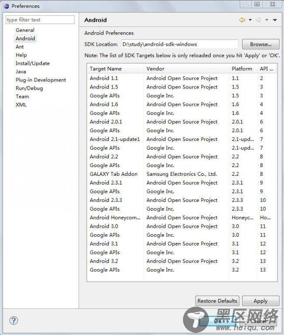The image size is (284, 335).
Task: Open the Help question mark icon
Action: click(14, 321)
